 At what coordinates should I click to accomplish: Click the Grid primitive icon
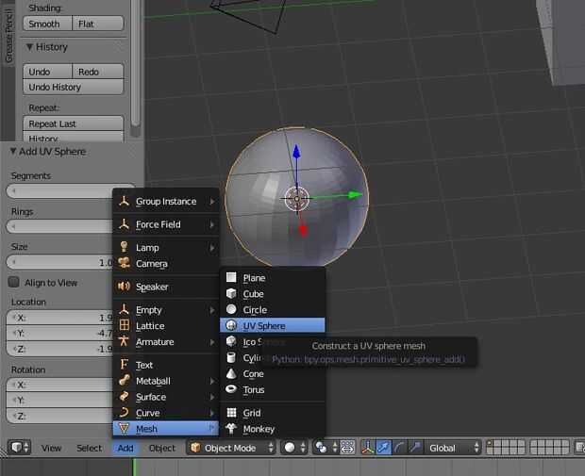click(x=231, y=412)
